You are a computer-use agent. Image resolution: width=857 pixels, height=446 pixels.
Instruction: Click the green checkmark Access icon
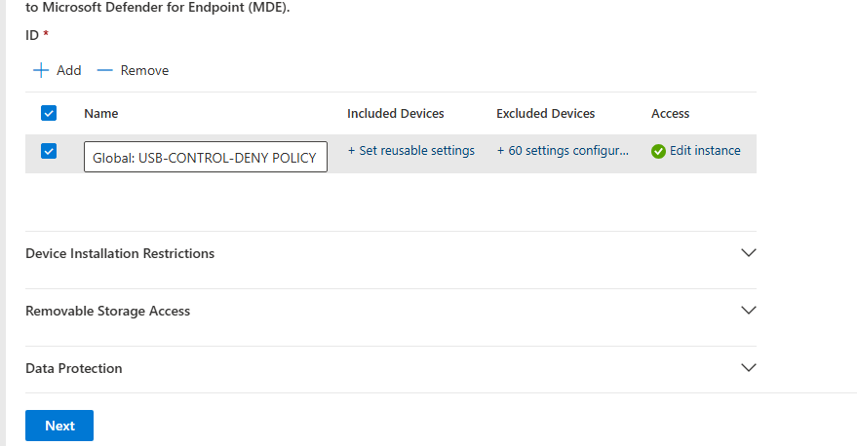(658, 151)
